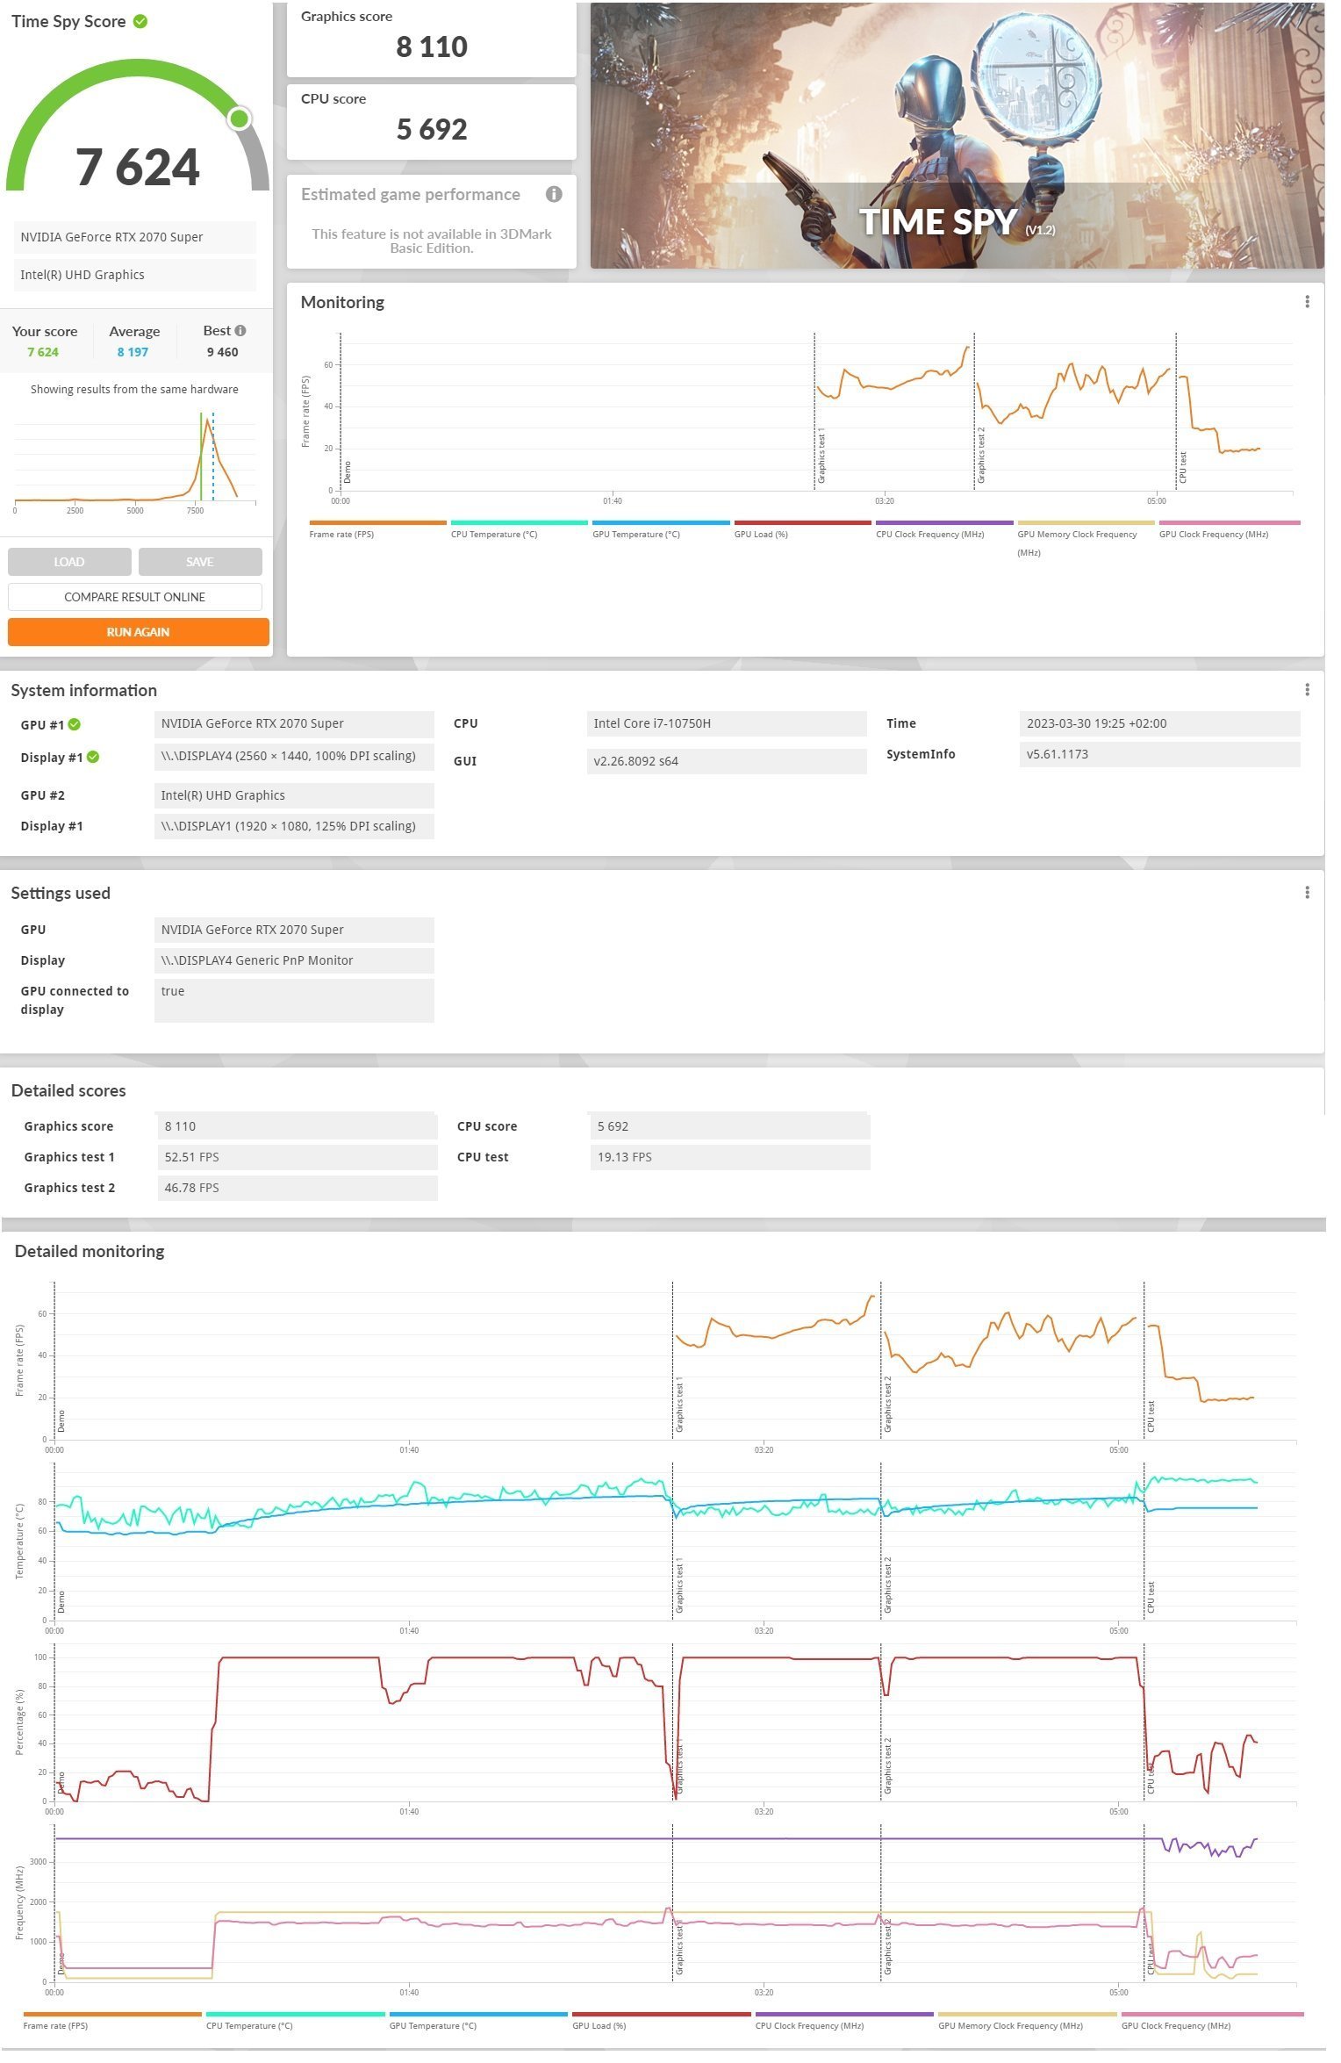Click the Average value 8 197
The width and height of the screenshot is (1341, 2063).
[x=133, y=352]
